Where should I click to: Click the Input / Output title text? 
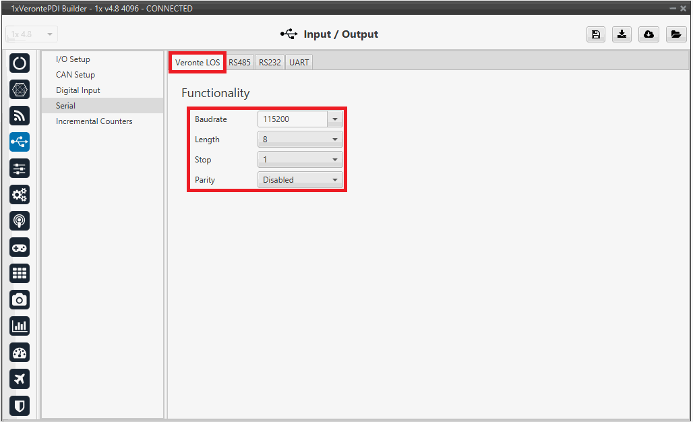[340, 34]
